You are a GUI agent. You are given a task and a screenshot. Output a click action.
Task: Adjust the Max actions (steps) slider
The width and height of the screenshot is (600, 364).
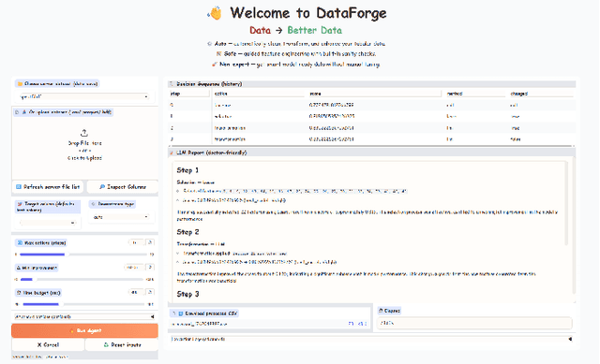83,254
